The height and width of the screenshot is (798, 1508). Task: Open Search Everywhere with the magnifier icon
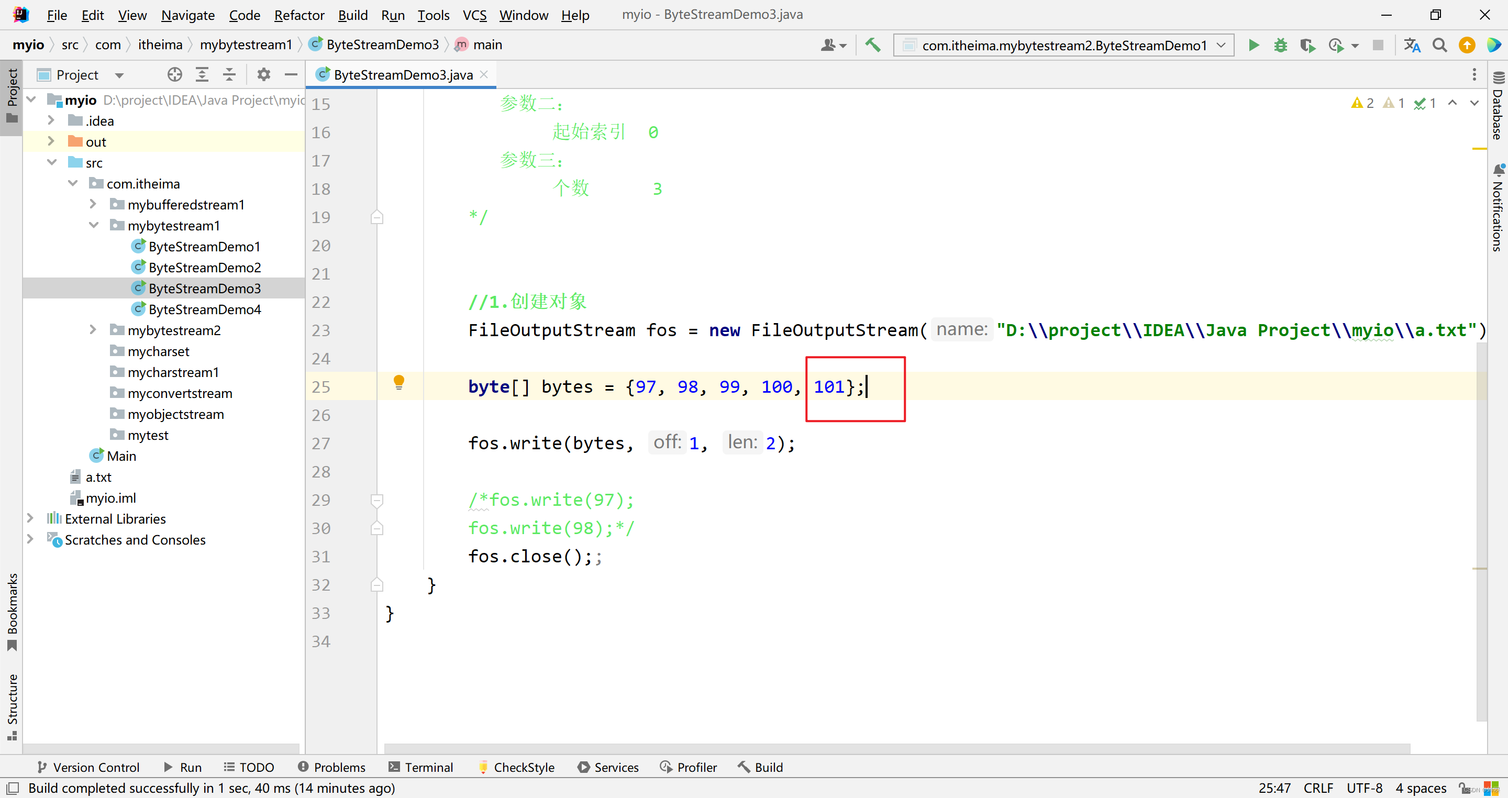pos(1439,45)
